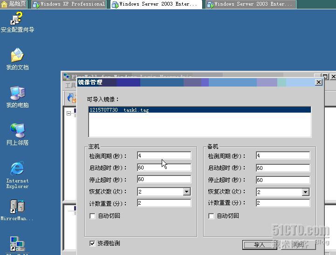This screenshot has width=336, height=255.
Task: Open the 工具 menu in background window
Action: 70,86
